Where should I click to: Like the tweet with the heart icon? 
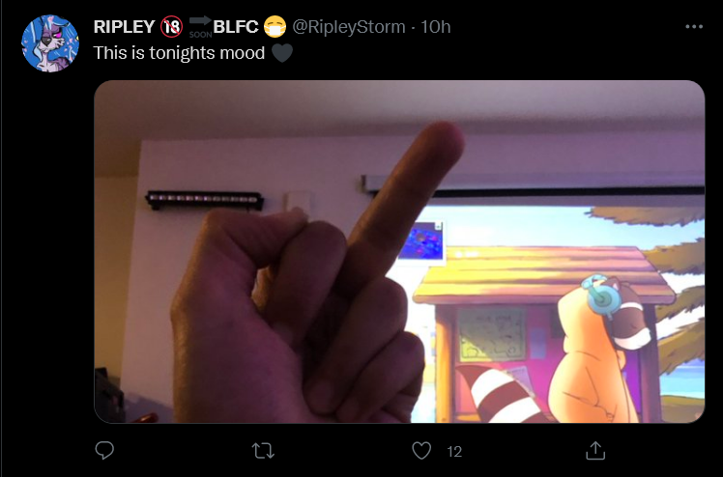click(x=421, y=451)
